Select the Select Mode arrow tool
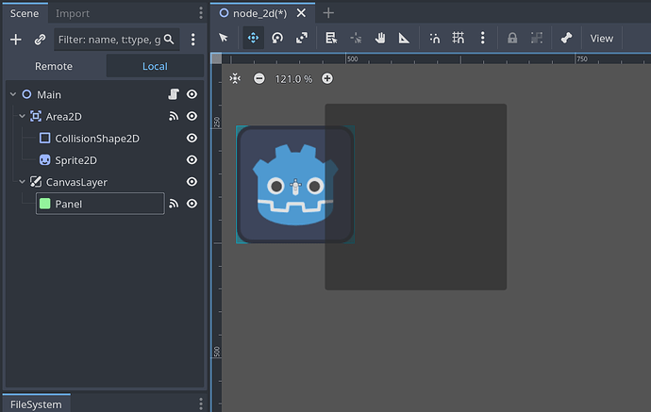 pyautogui.click(x=224, y=38)
